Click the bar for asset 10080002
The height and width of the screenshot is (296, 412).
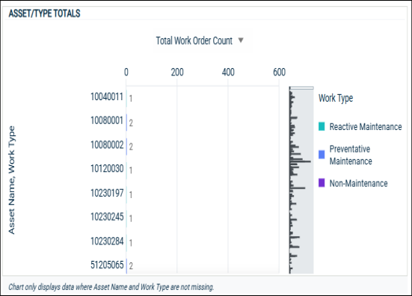[x=126, y=147]
